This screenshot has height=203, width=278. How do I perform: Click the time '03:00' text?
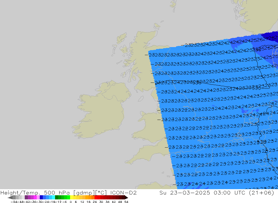222,193
